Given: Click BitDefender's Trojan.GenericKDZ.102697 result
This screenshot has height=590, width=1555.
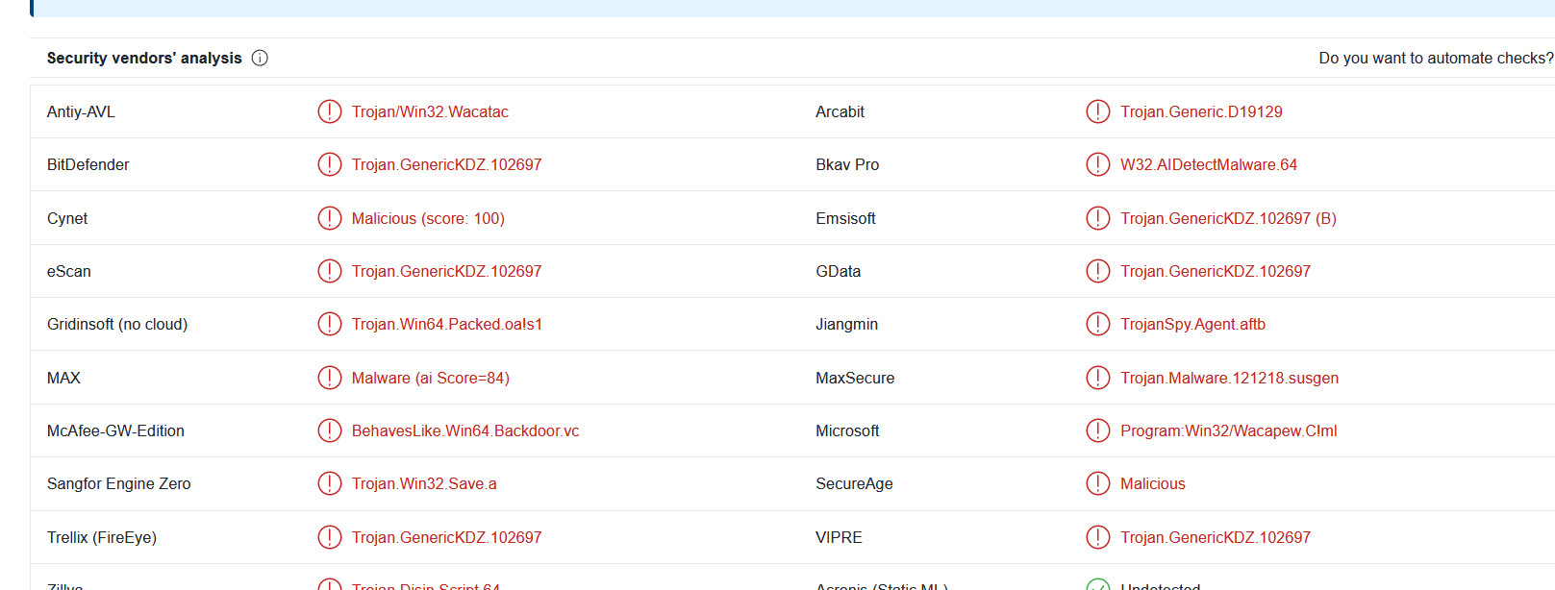Looking at the screenshot, I should coord(446,164).
